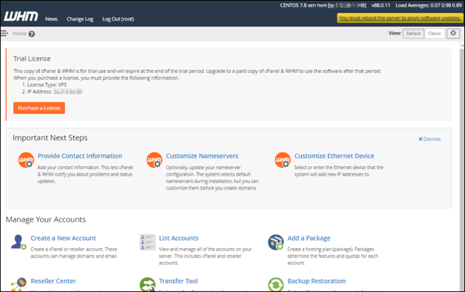The width and height of the screenshot is (465, 292).
Task: Click the Backup Restoration green arrows icon
Action: pos(276,284)
